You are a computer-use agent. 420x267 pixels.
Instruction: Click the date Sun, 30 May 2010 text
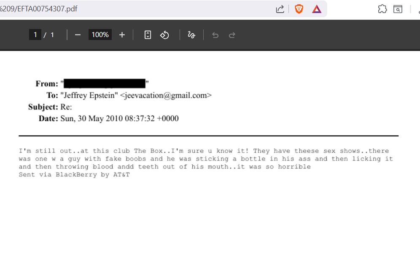point(92,118)
